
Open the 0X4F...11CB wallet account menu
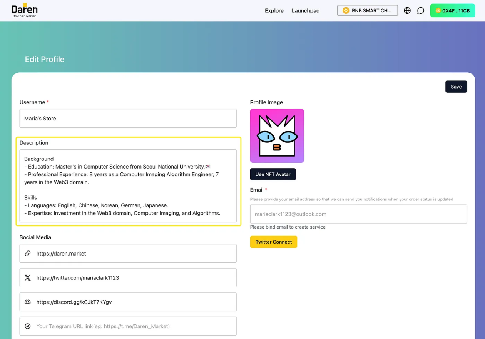click(x=452, y=11)
